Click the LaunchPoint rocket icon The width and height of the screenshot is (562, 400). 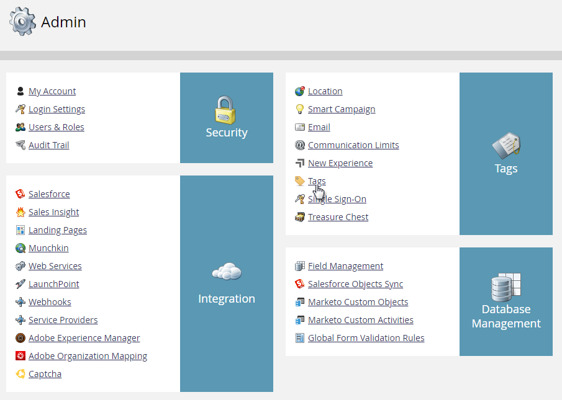[20, 284]
